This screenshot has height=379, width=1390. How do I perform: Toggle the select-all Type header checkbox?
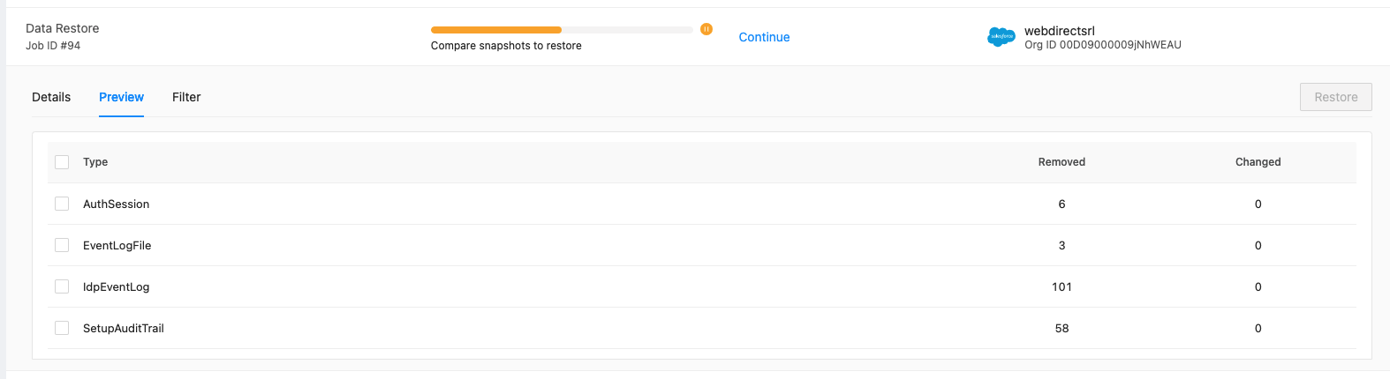62,162
